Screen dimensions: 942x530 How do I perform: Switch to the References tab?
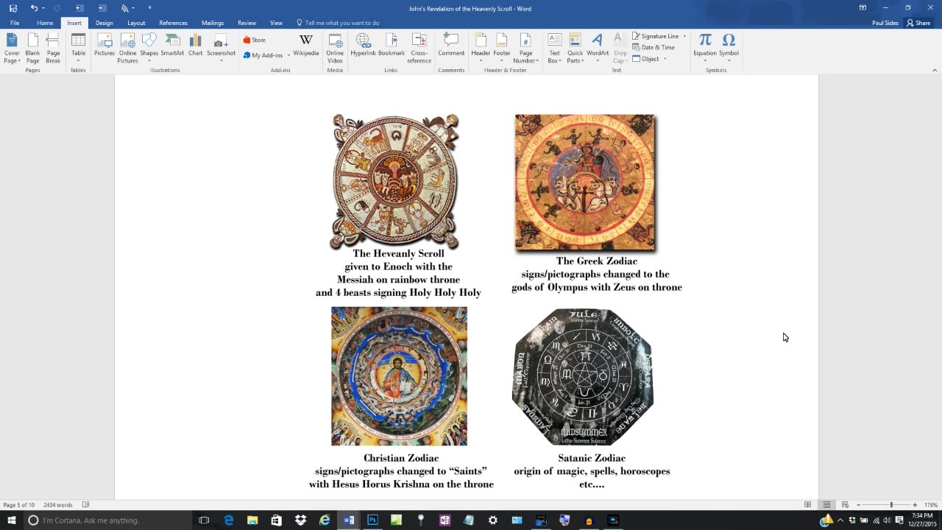[173, 23]
